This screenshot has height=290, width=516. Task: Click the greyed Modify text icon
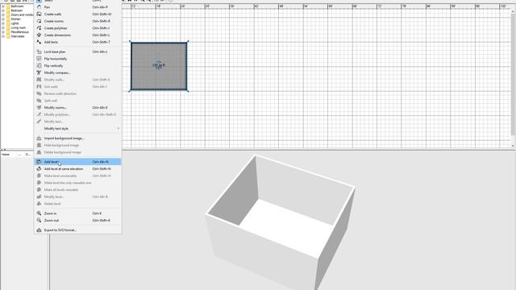(x=39, y=122)
